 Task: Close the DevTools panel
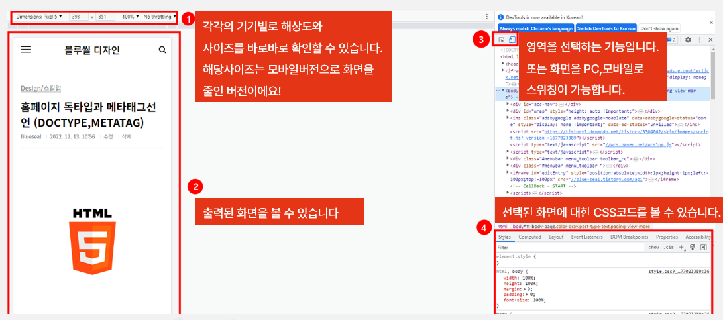pyautogui.click(x=710, y=40)
